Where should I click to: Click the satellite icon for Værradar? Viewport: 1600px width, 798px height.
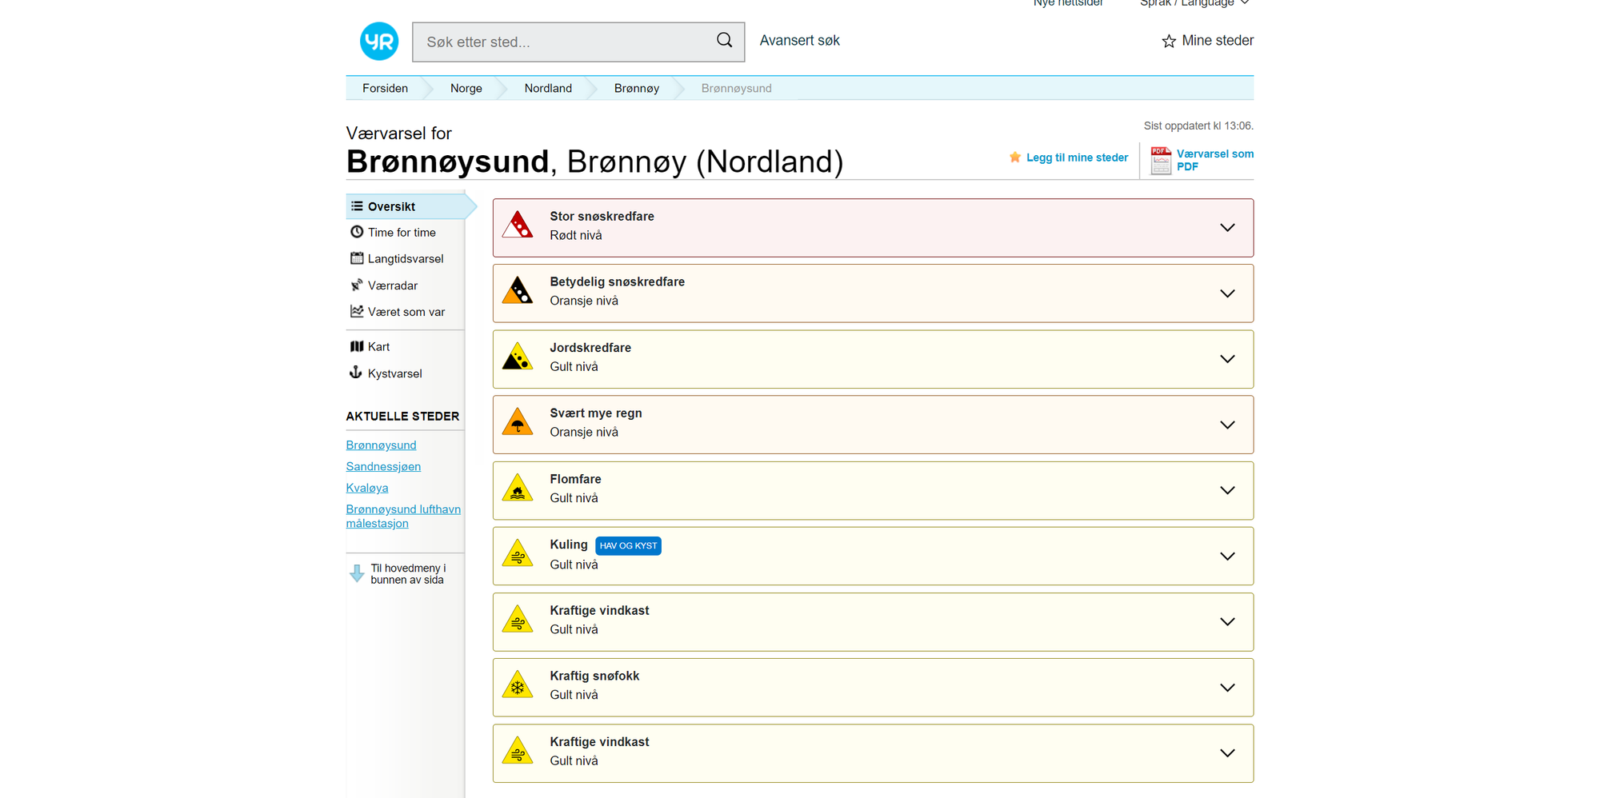coord(357,285)
